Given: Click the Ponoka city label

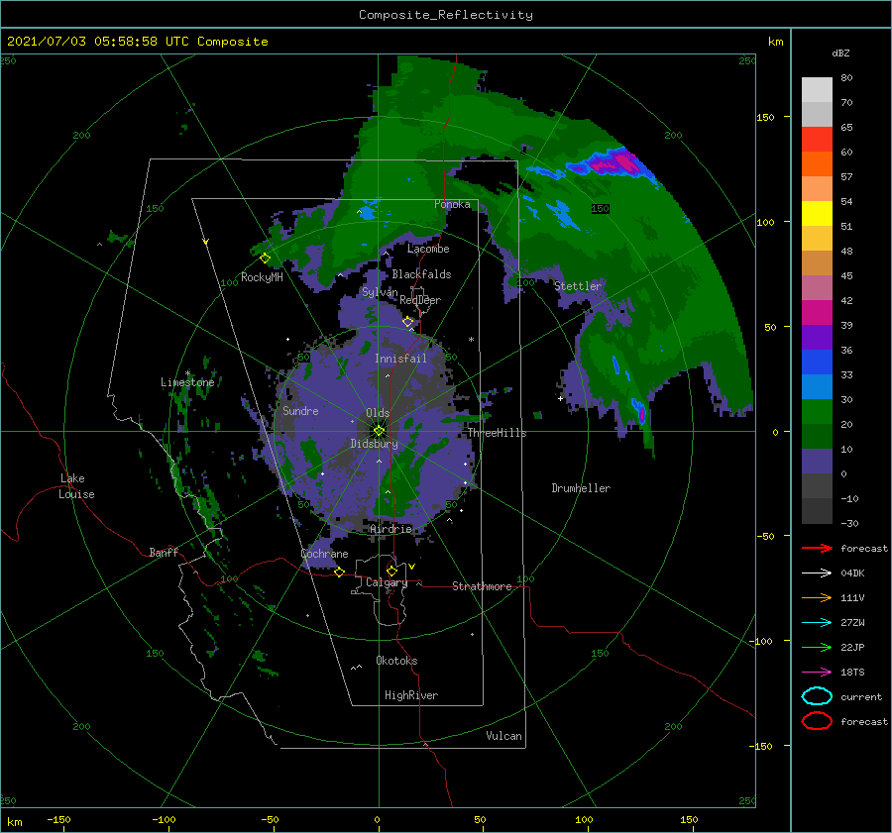Looking at the screenshot, I should coord(452,204).
